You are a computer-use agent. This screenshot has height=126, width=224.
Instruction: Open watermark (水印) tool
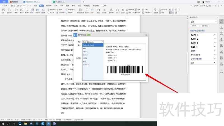(92, 11)
